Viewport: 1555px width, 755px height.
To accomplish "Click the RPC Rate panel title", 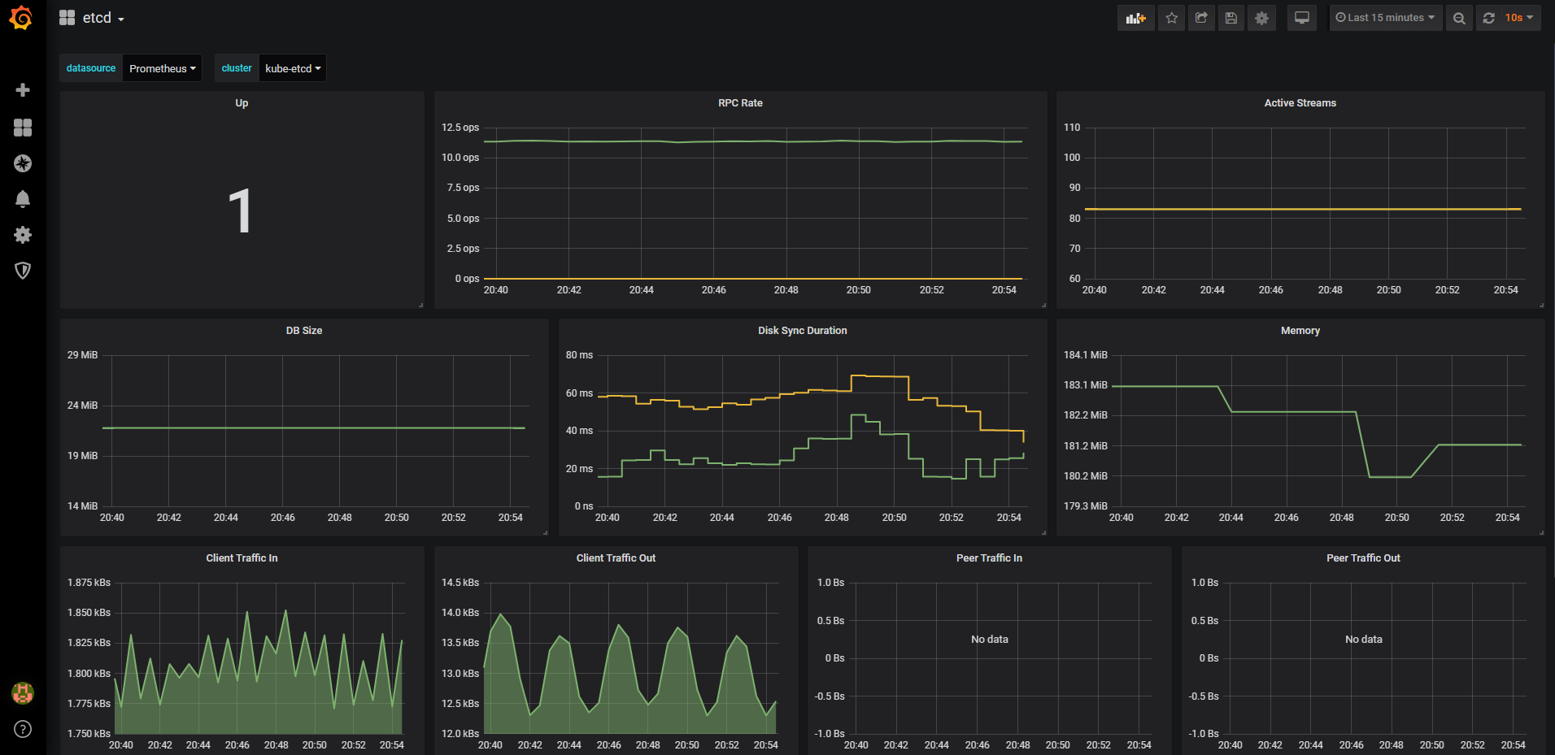I will pyautogui.click(x=740, y=103).
